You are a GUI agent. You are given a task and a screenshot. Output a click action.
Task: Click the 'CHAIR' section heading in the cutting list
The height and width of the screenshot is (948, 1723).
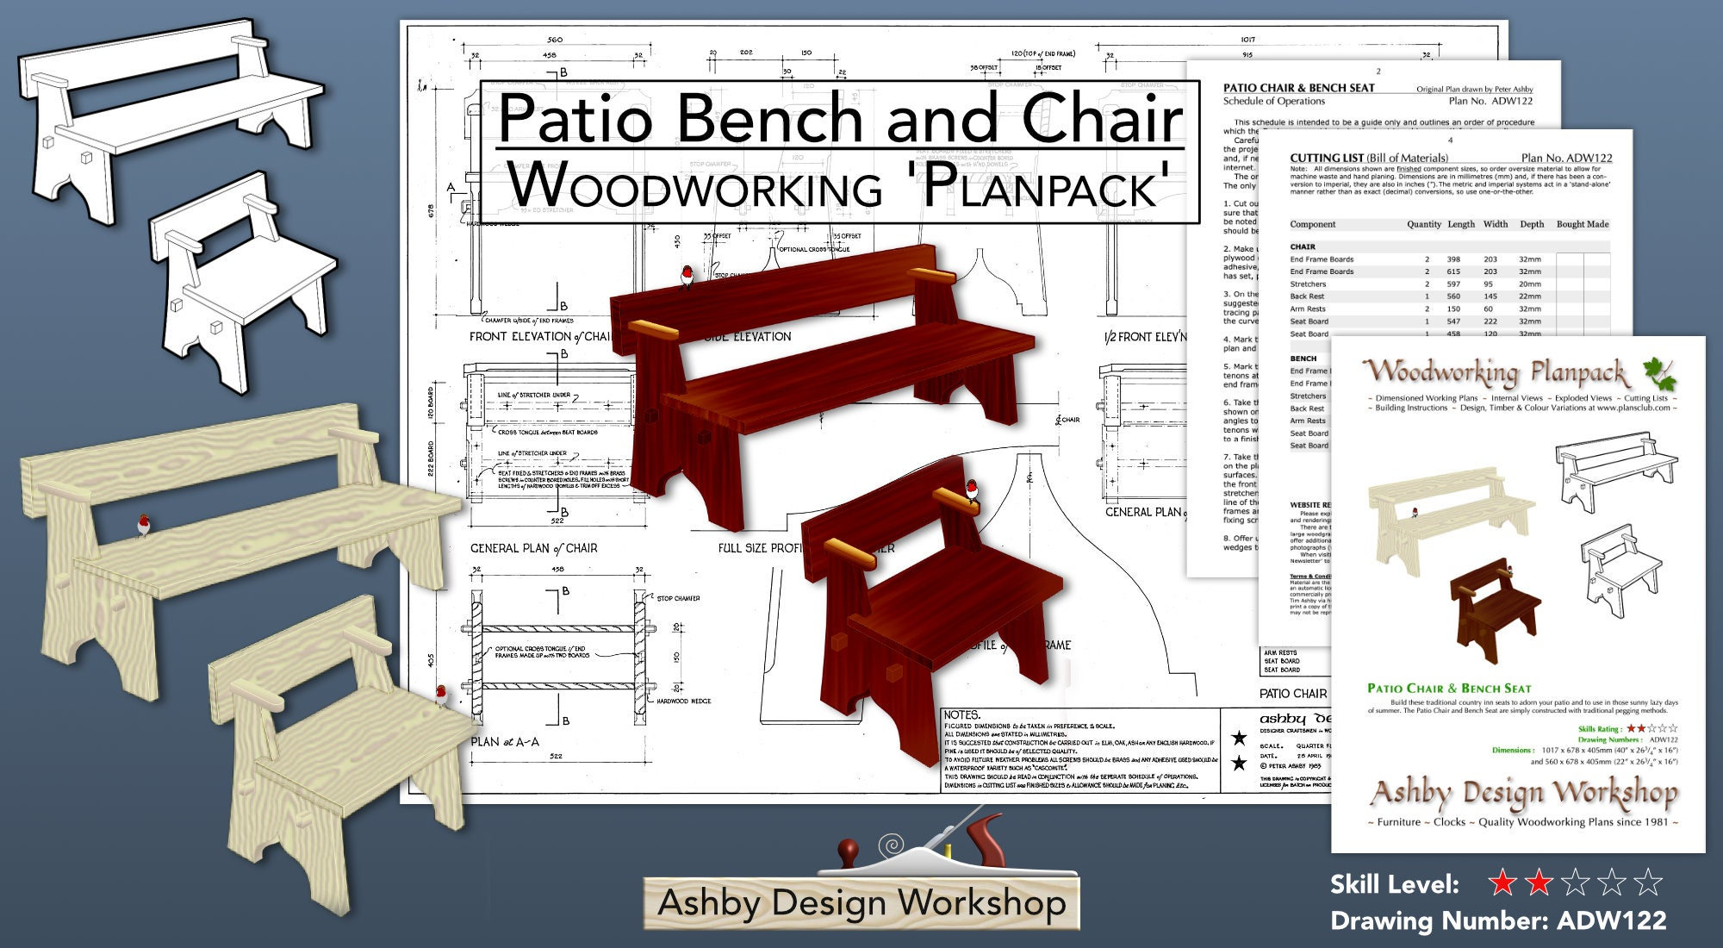pos(1303,246)
